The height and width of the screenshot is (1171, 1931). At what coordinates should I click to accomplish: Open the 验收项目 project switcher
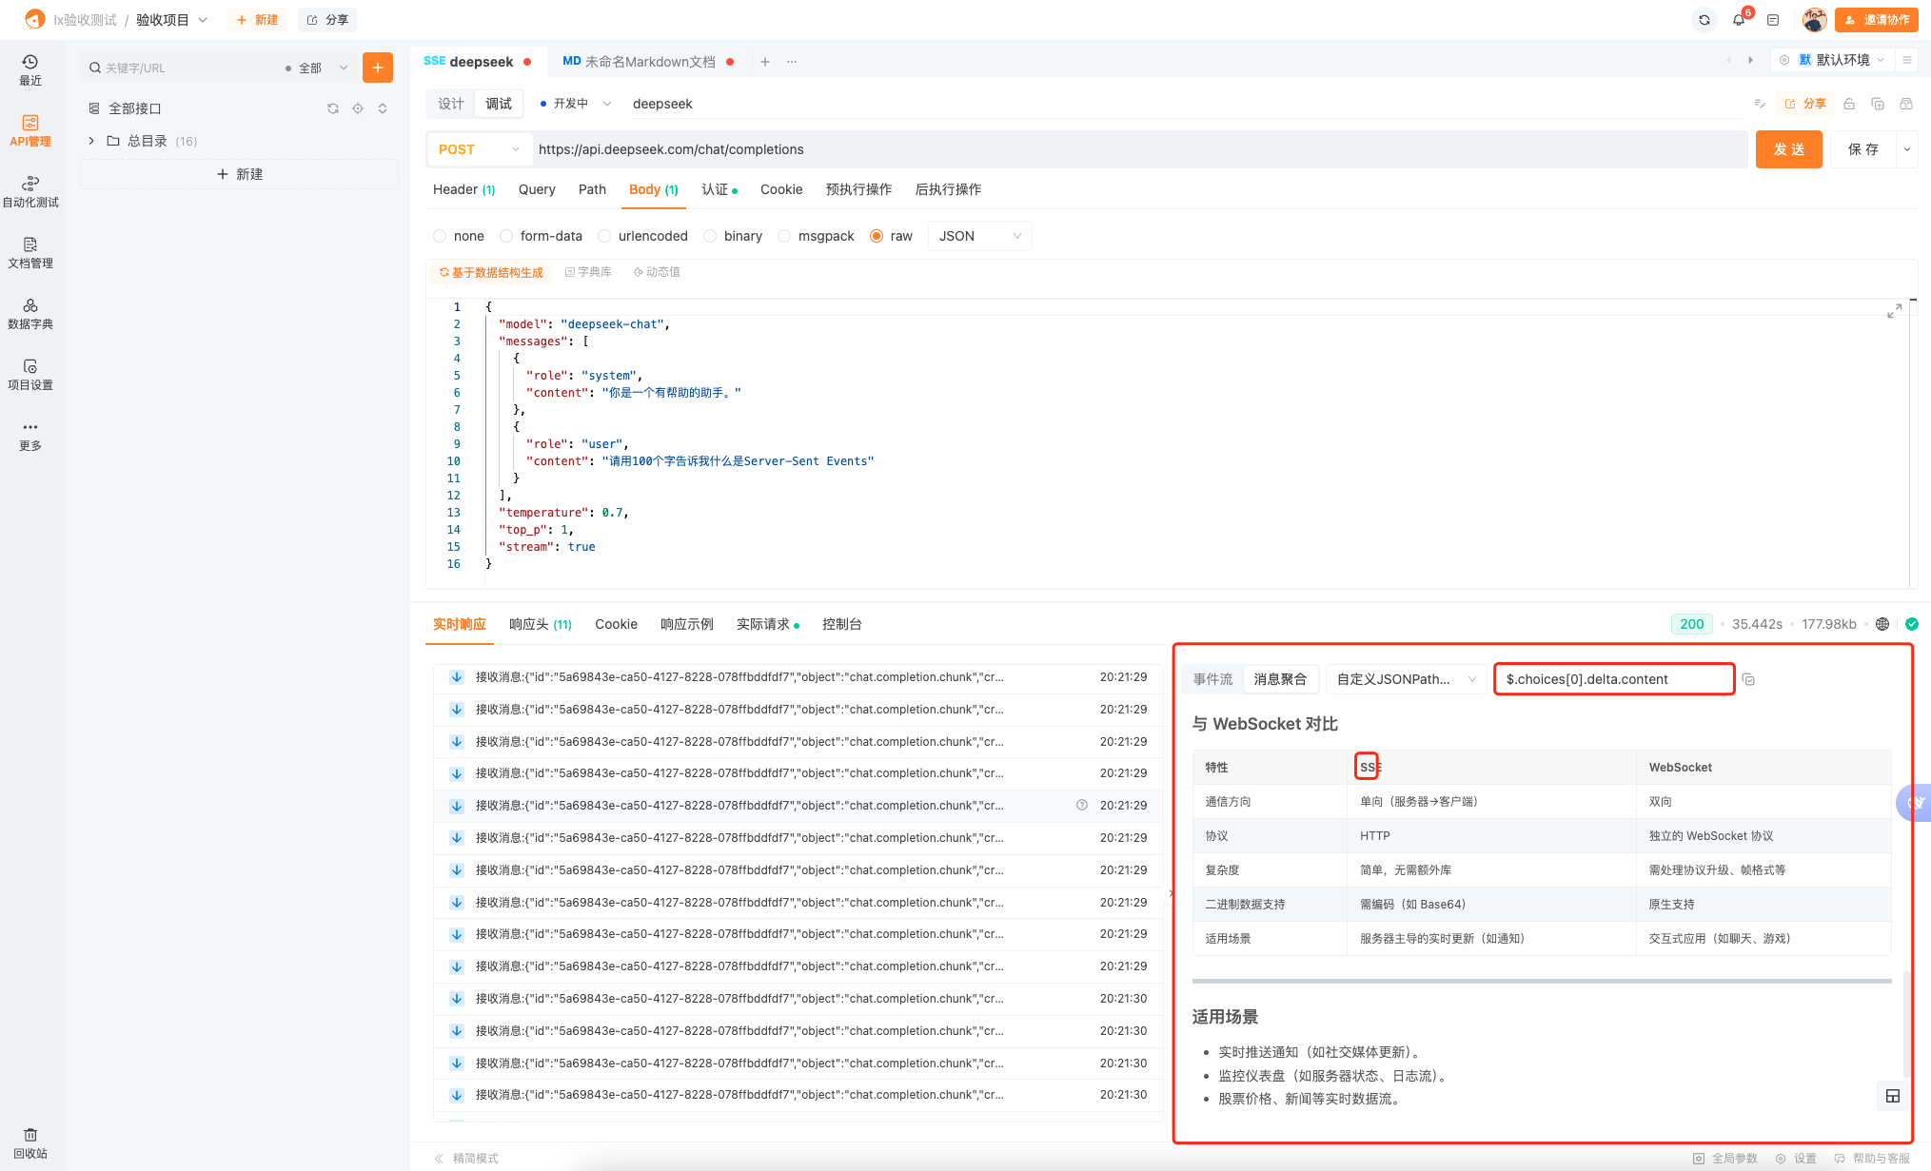(171, 19)
